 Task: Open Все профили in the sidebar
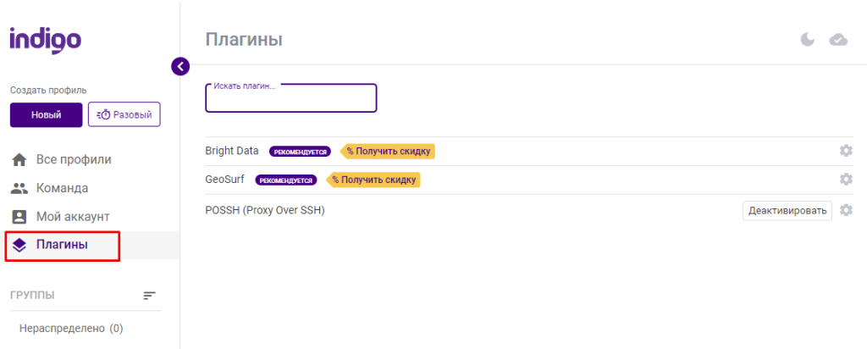point(73,159)
